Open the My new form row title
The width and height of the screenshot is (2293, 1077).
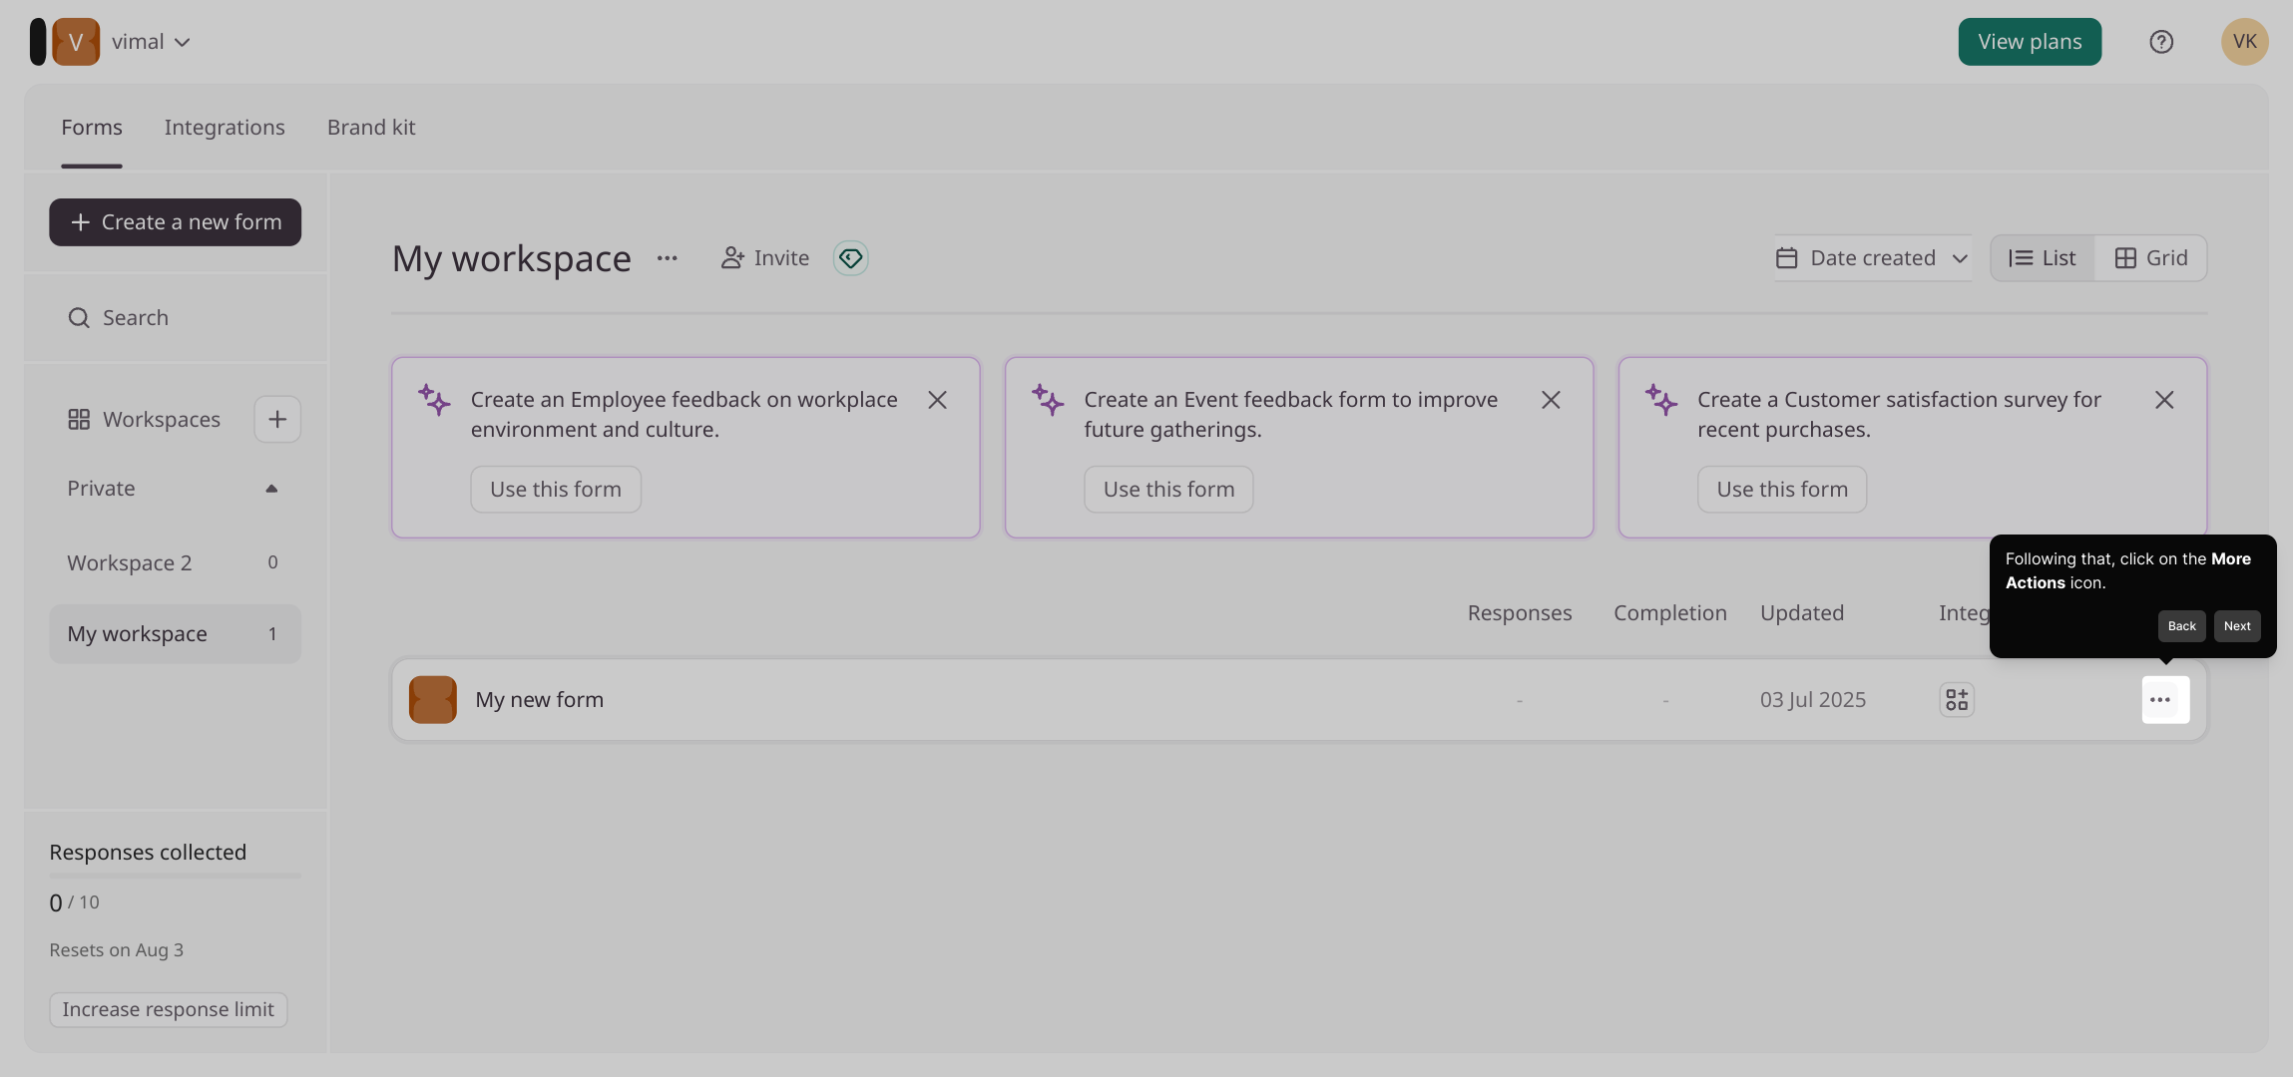[x=540, y=700]
